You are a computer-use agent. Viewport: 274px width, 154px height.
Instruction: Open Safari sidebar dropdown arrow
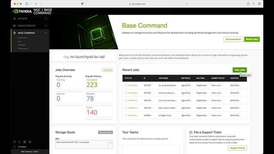coord(31,4)
